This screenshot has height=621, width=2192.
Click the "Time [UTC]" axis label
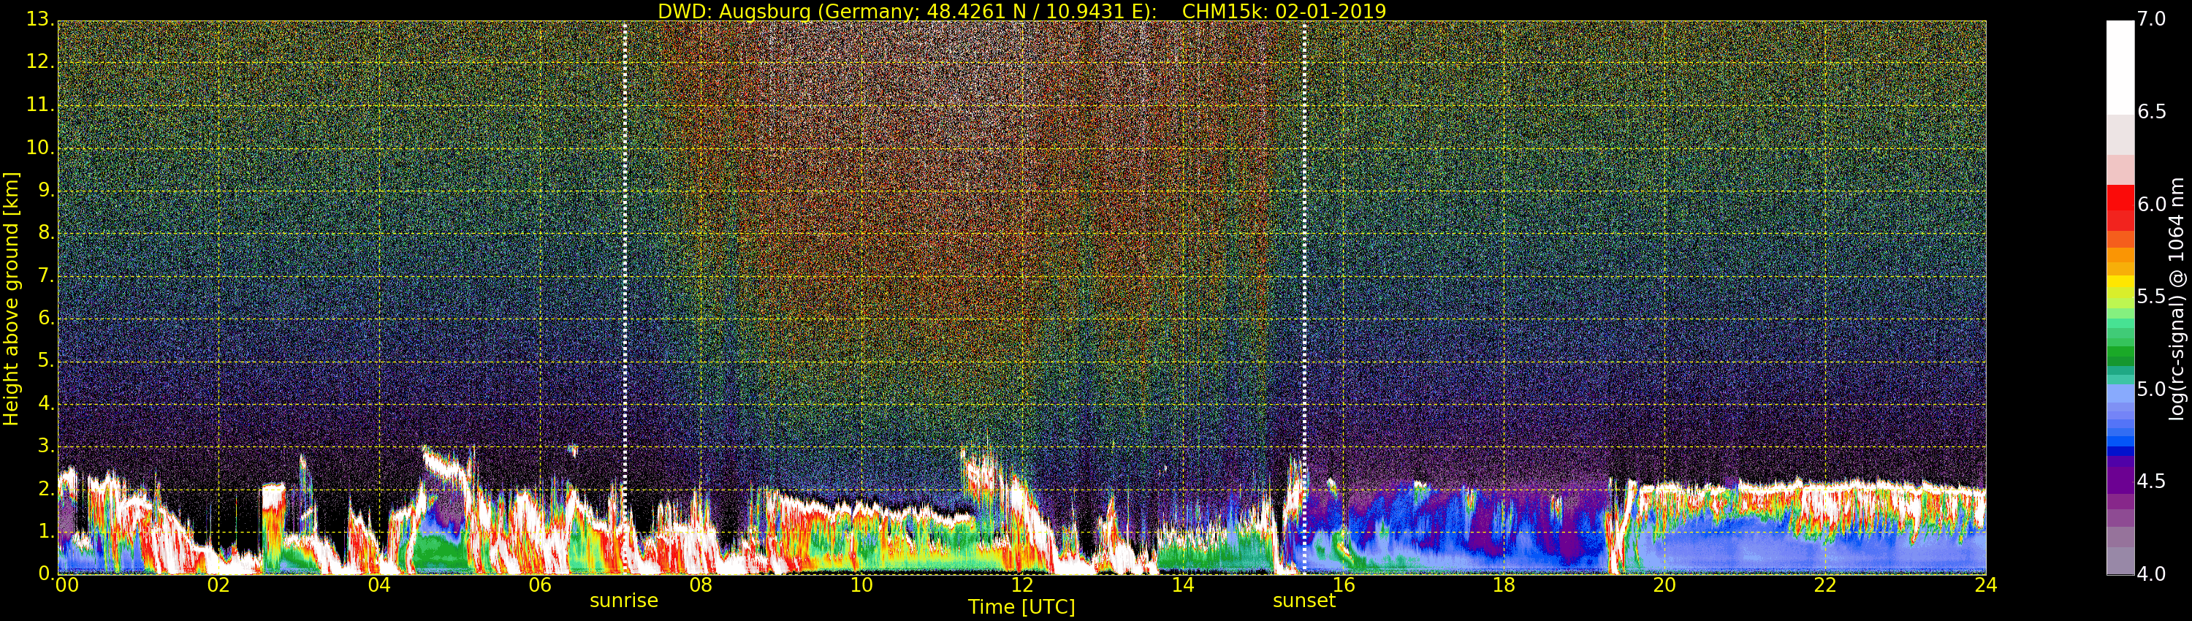(1021, 607)
